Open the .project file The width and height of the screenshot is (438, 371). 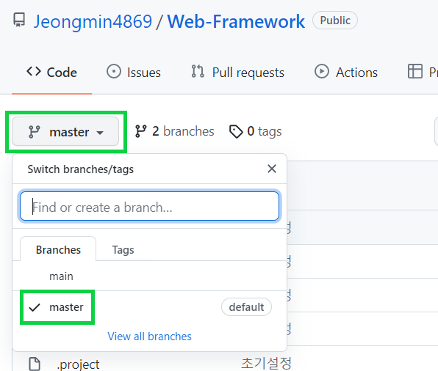pos(78,364)
